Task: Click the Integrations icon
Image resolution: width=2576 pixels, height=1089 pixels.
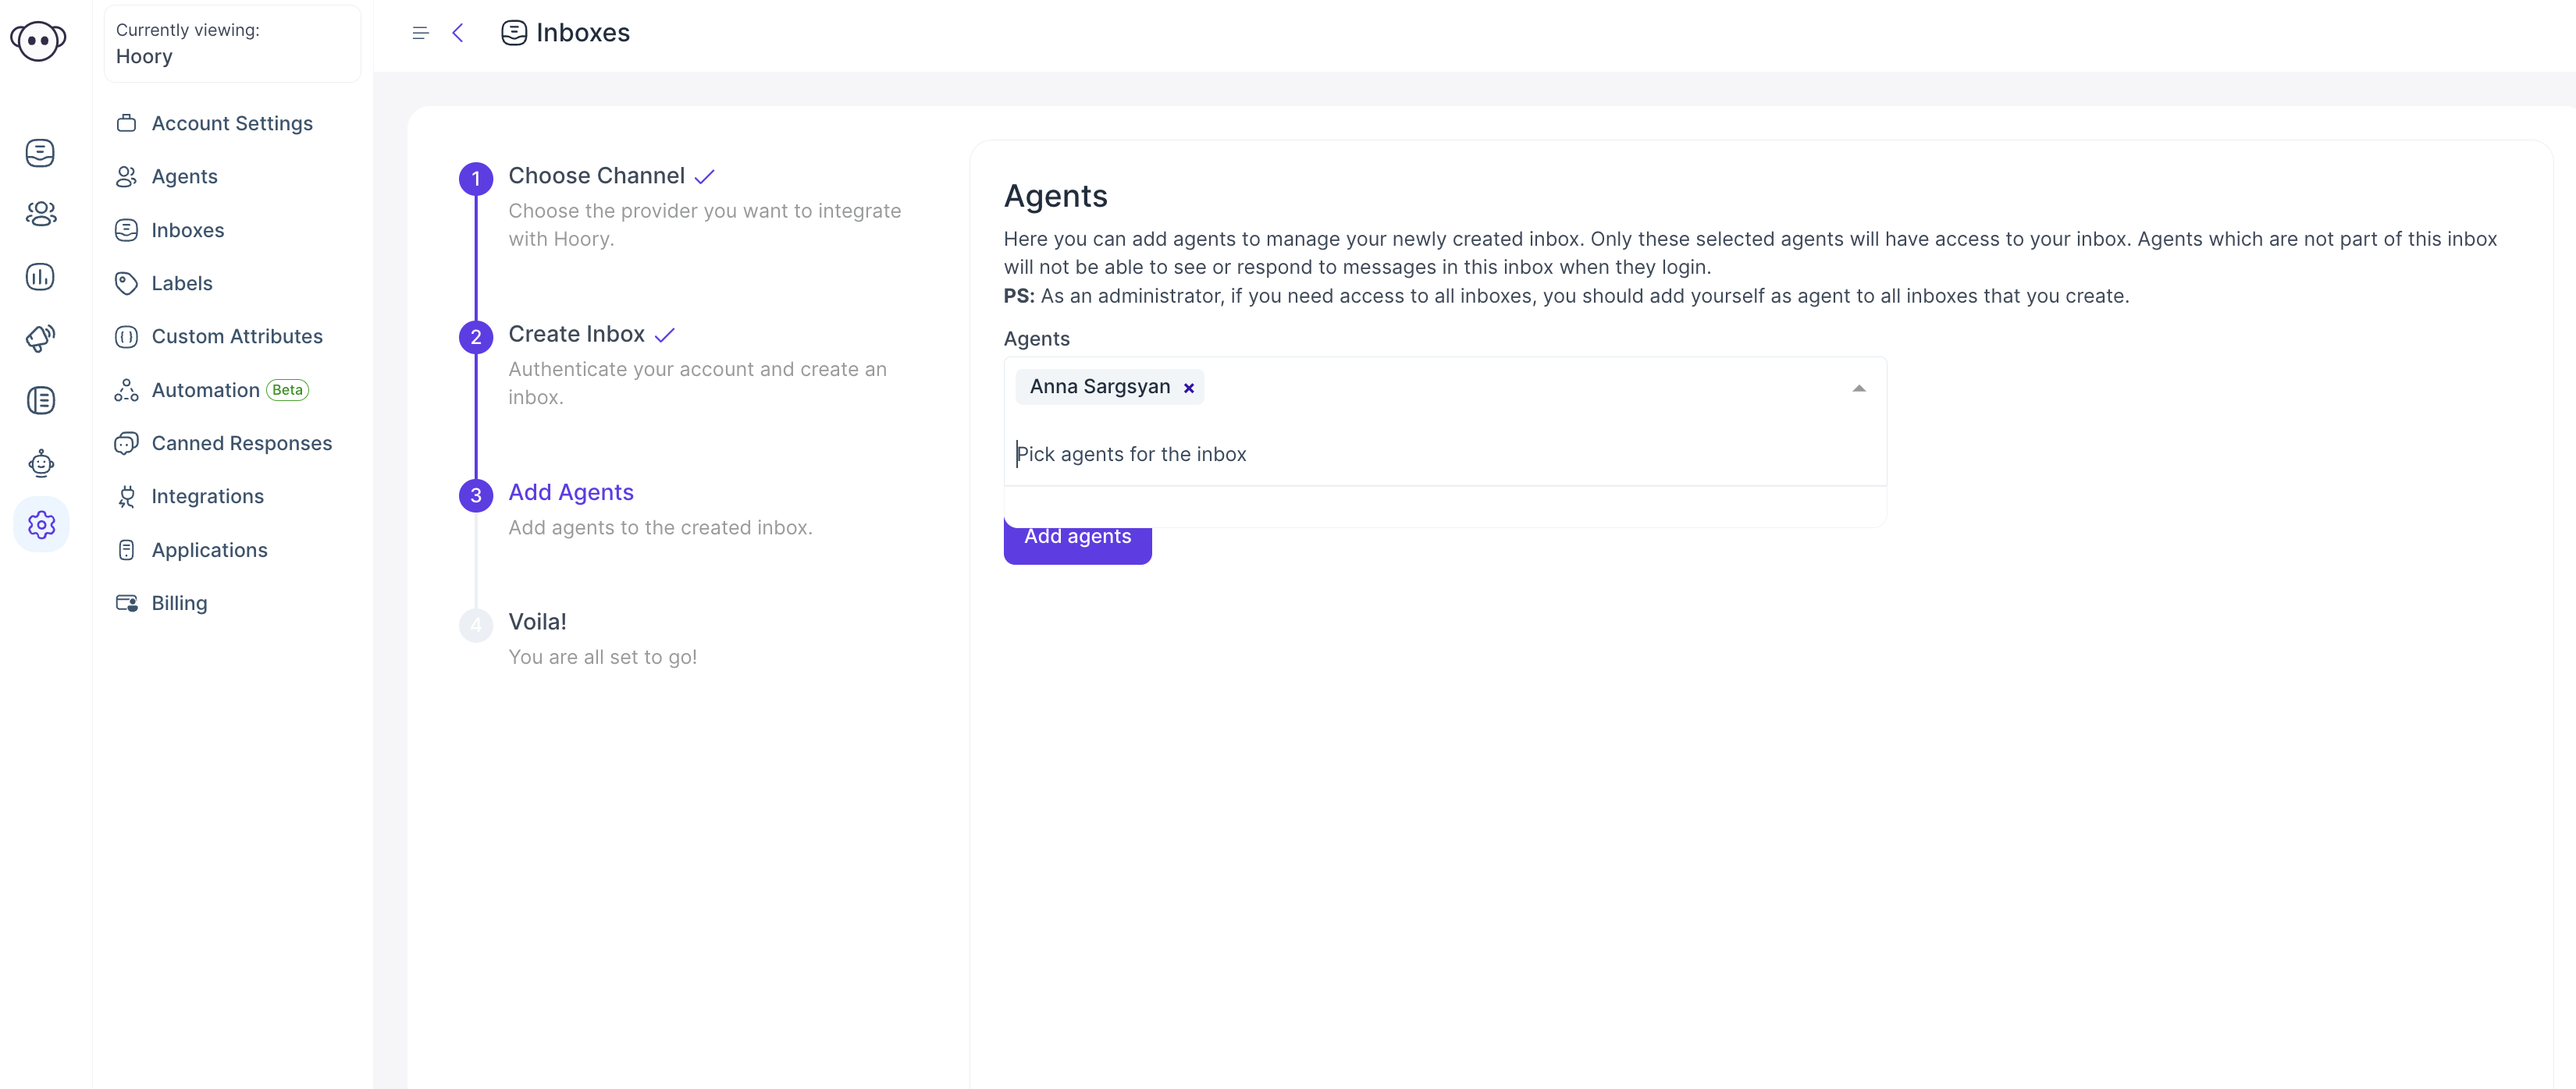Action: (126, 496)
